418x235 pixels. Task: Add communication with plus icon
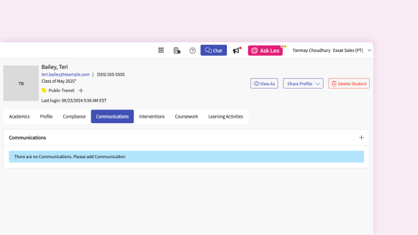point(361,137)
